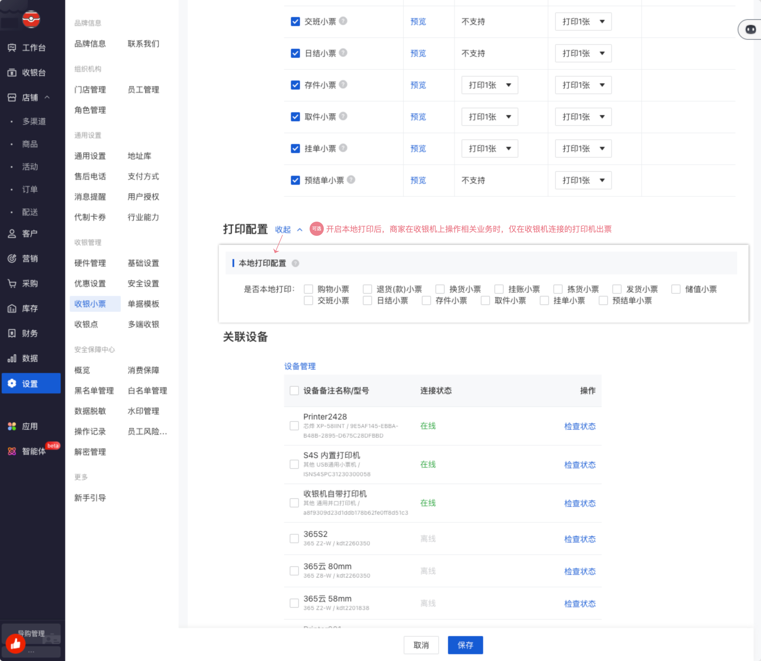
Task: Click the help icon beside 交班小票
Action: click(343, 21)
